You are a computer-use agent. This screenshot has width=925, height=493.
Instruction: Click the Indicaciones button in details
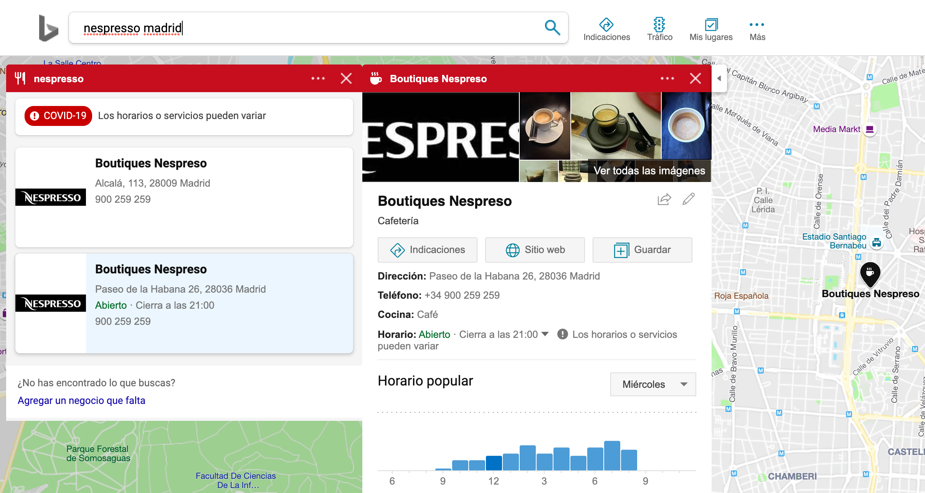[428, 250]
